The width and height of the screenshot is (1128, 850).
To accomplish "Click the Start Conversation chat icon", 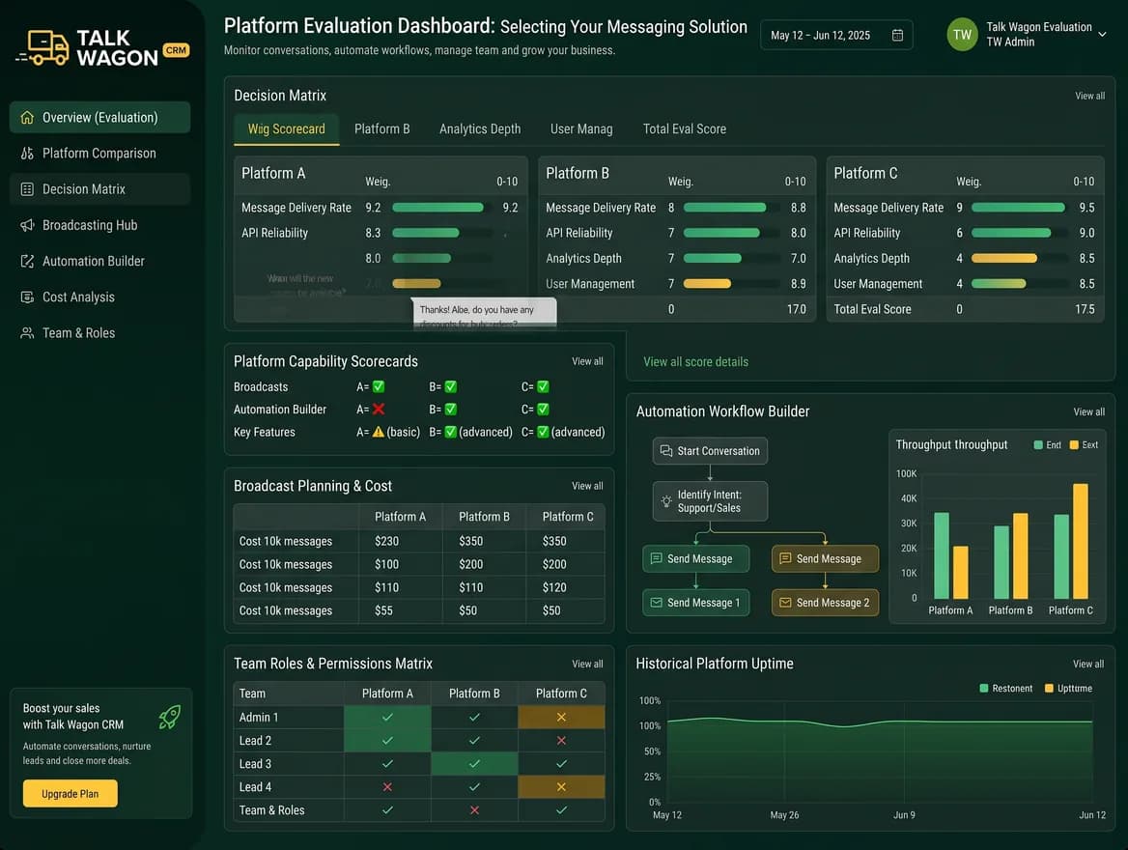I will click(666, 450).
